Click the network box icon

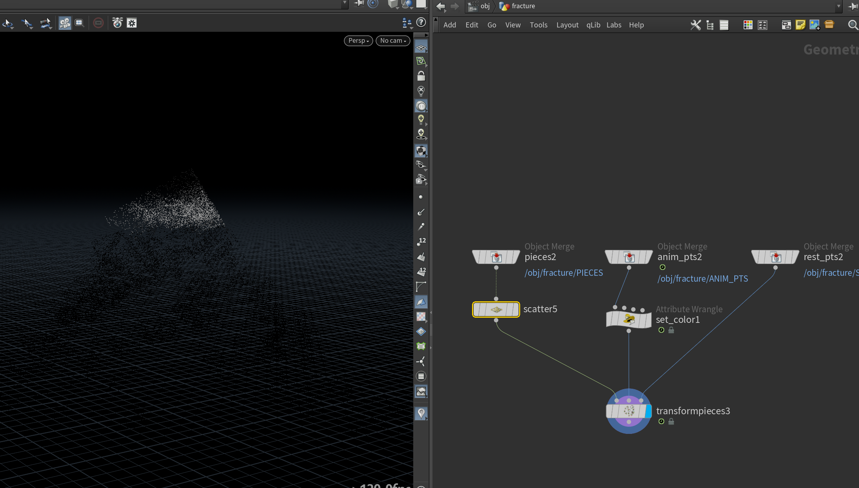click(x=786, y=25)
